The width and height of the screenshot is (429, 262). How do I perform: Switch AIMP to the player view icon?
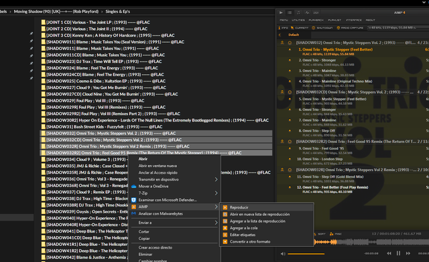point(281,13)
